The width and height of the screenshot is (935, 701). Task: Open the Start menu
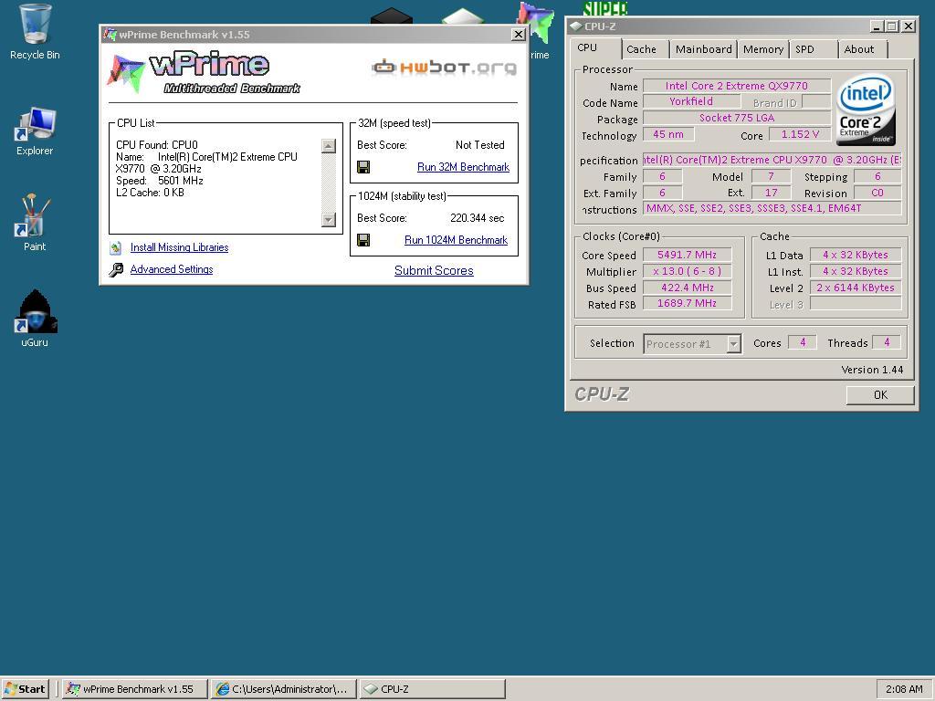point(25,689)
